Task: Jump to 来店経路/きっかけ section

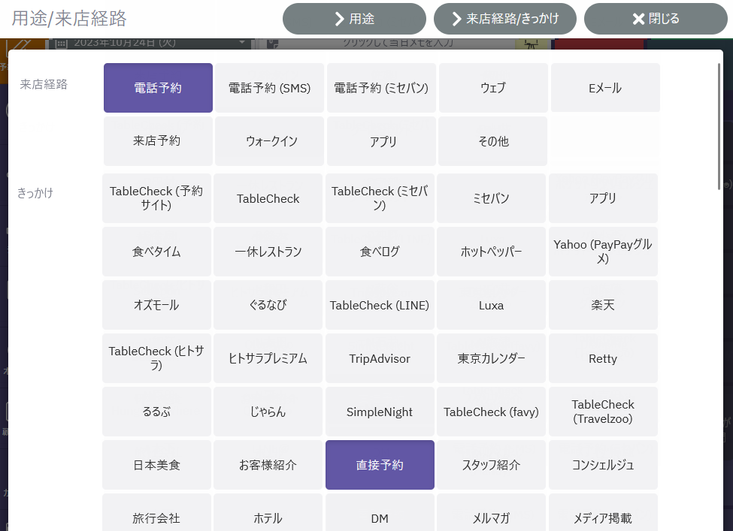Action: coord(505,19)
